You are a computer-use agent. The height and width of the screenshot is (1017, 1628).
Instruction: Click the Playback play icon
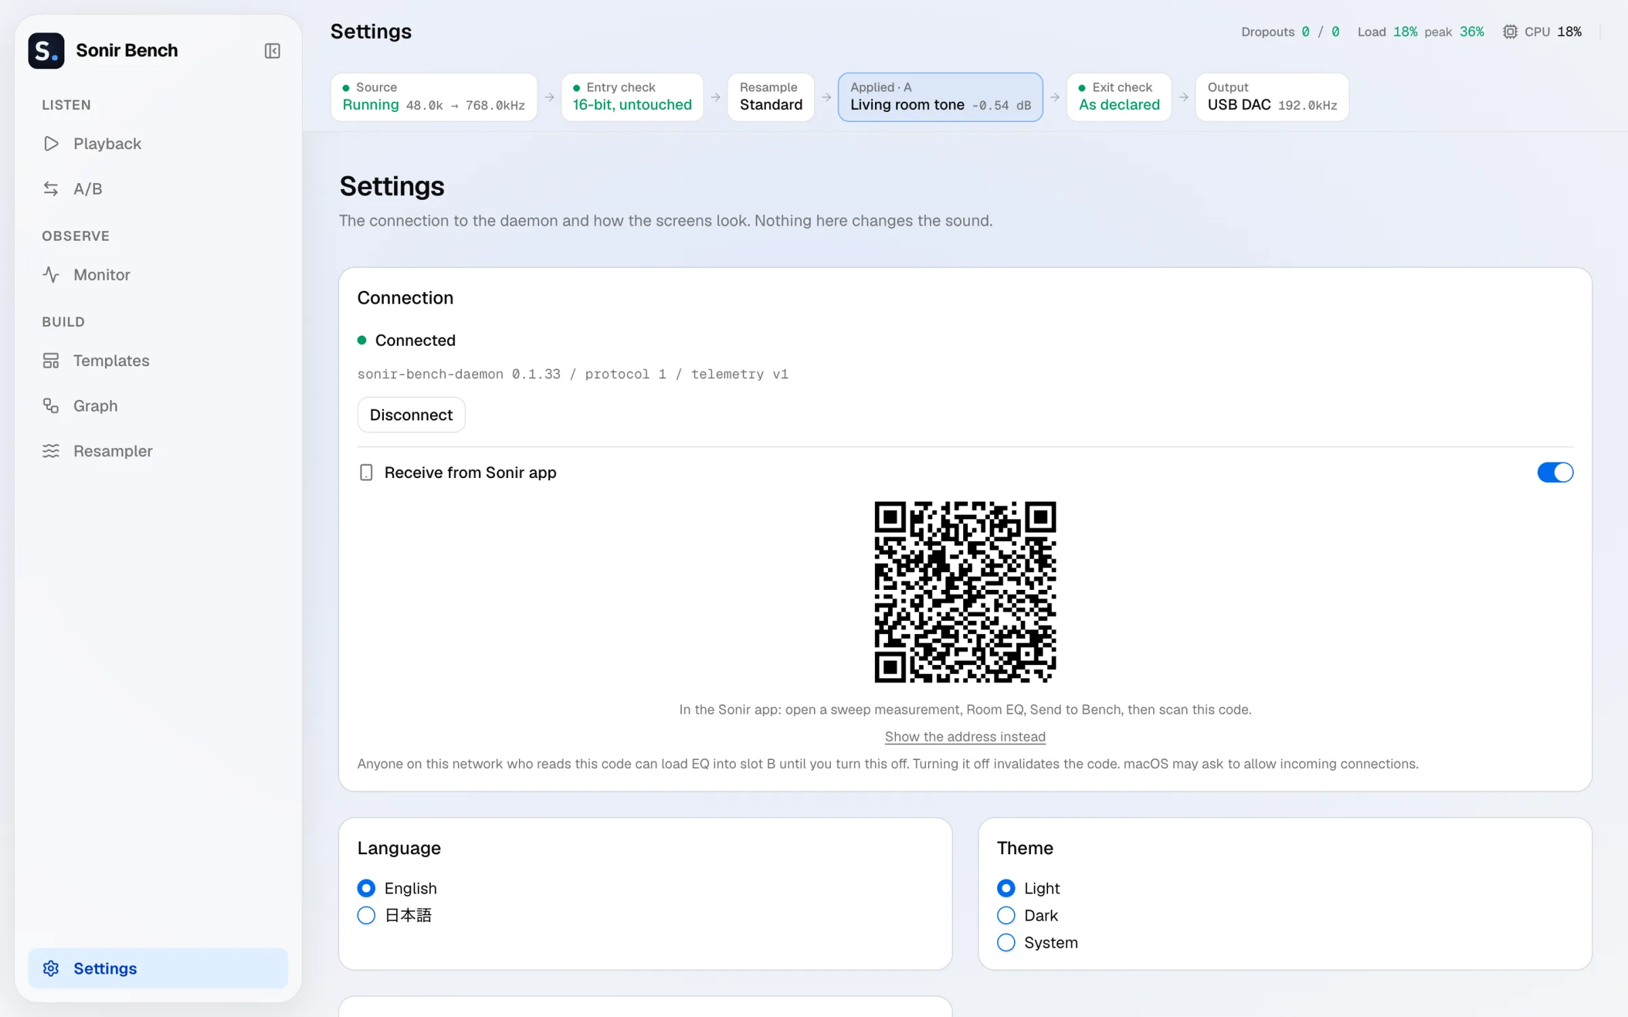(51, 144)
